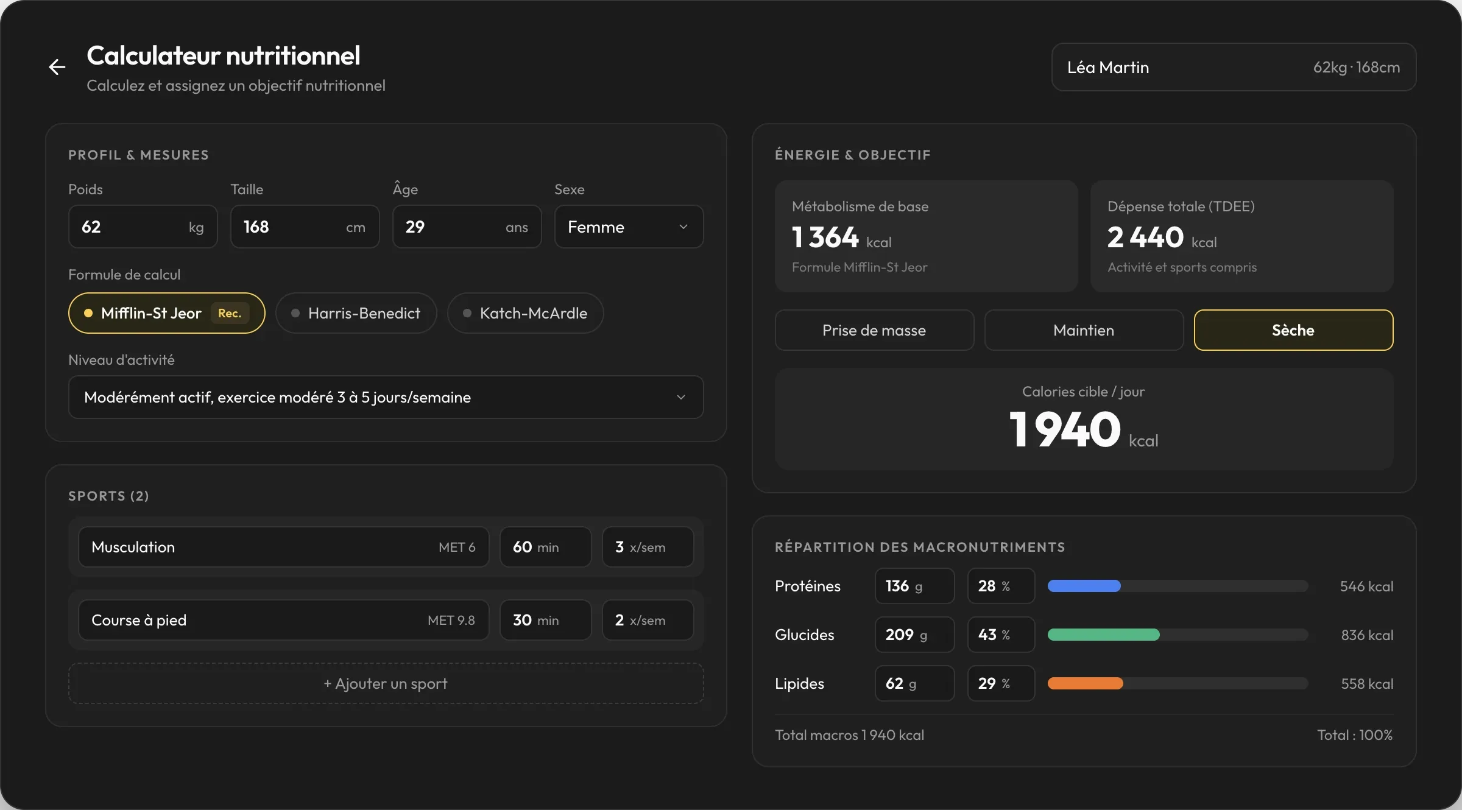Click the Calories cible 1940 kcal value
This screenshot has width=1462, height=810.
1084,430
